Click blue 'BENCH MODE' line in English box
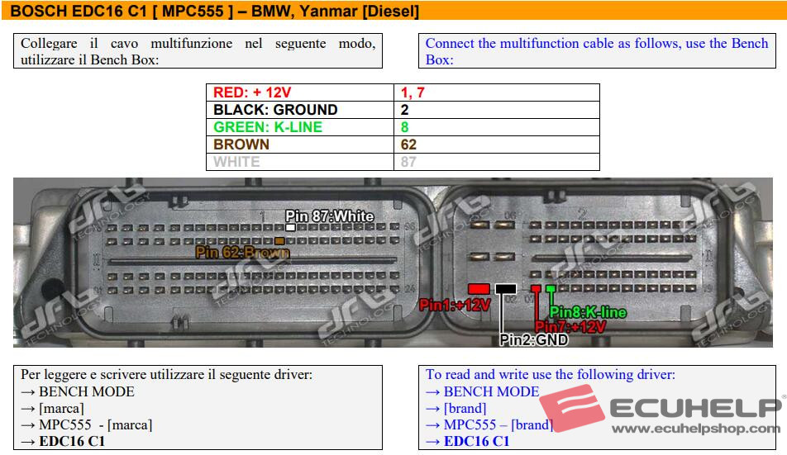 (x=482, y=391)
